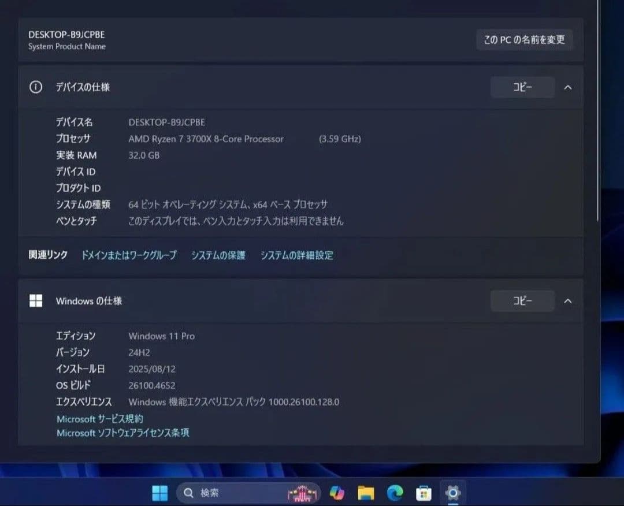Click この PC の名前を変更 button

pos(524,40)
